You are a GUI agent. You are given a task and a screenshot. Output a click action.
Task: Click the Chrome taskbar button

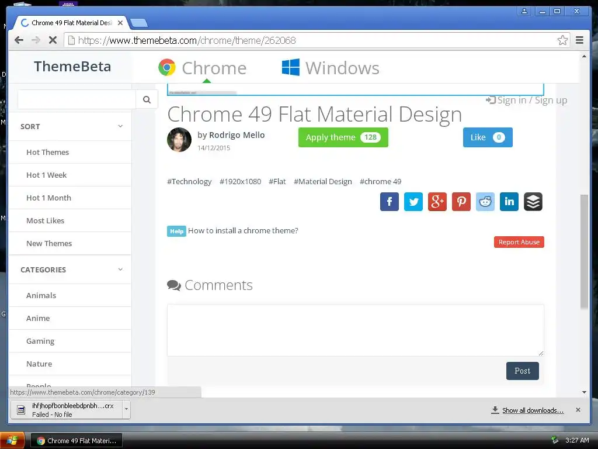click(x=77, y=441)
